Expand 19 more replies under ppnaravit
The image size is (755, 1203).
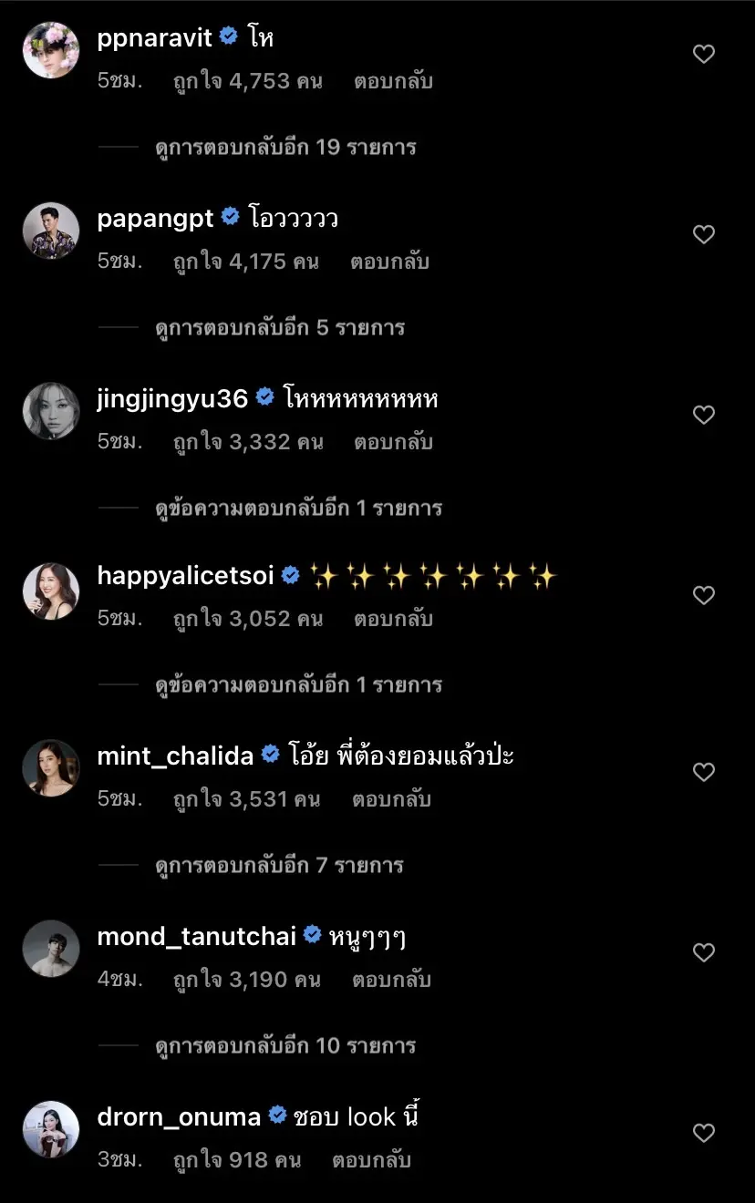[285, 147]
